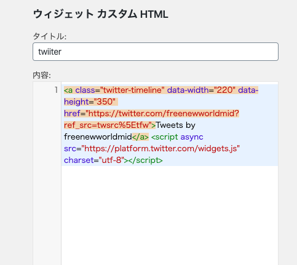Screen dimensions: 297x265
Task: Click the ウィジェット カスタム HTML heading
Action: pyautogui.click(x=101, y=14)
